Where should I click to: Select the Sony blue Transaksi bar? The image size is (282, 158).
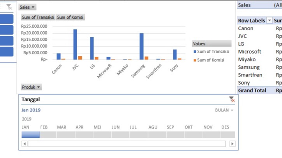pos(175,54)
